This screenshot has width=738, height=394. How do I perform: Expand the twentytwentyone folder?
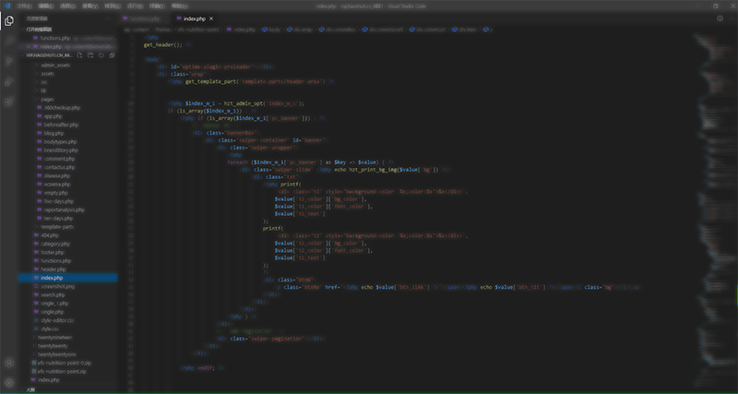56,354
